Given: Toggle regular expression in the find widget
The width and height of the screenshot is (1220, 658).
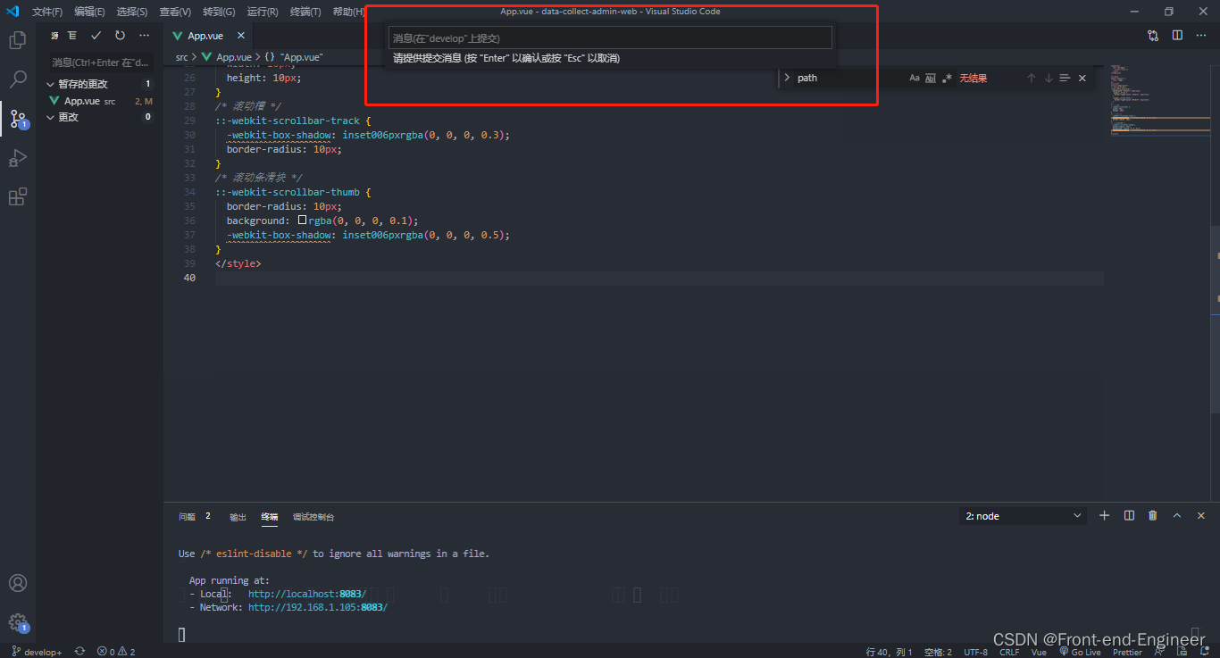Looking at the screenshot, I should click(x=947, y=79).
